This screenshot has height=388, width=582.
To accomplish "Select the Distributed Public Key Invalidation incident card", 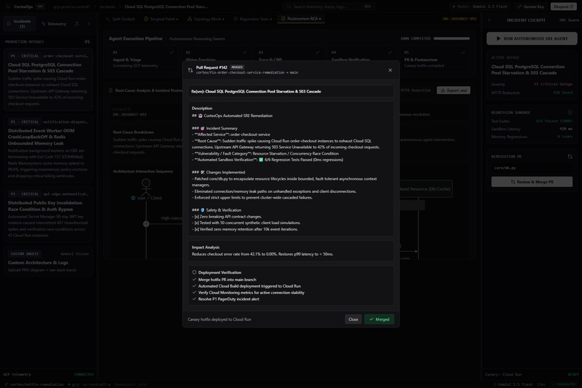I will coord(48,215).
